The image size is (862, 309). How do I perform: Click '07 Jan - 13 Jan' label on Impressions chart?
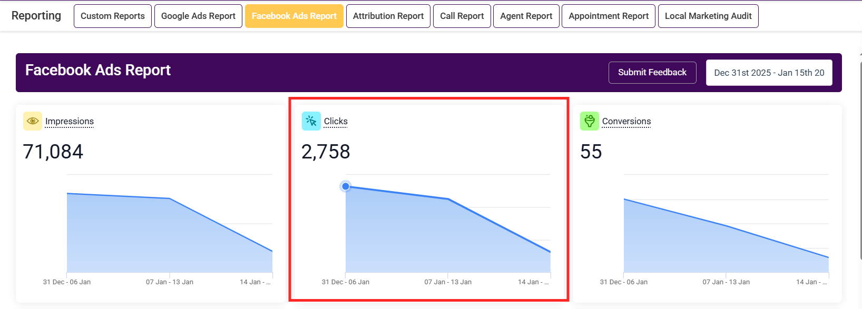[170, 282]
